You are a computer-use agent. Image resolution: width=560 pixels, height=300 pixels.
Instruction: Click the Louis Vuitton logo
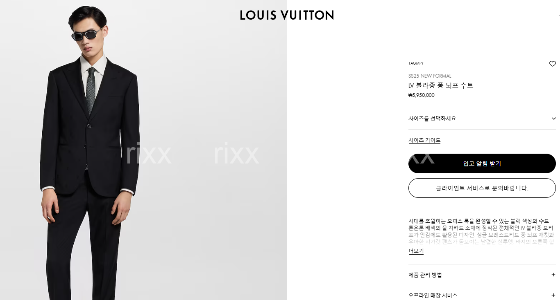tap(287, 15)
